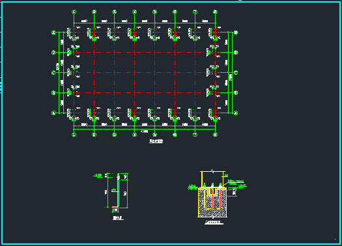Click axis bubble E on left side

(53, 33)
